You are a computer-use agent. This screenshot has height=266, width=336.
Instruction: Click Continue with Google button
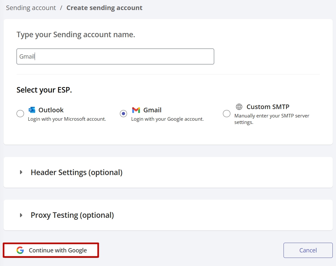click(x=51, y=250)
